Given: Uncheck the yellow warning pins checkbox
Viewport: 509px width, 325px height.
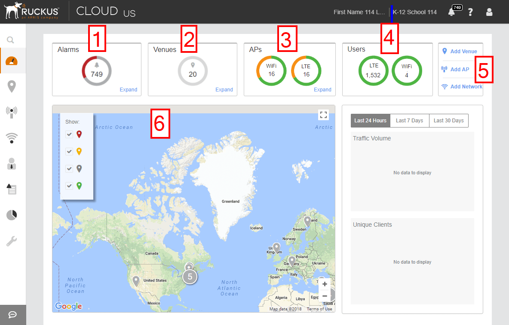Looking at the screenshot, I should click(x=69, y=151).
